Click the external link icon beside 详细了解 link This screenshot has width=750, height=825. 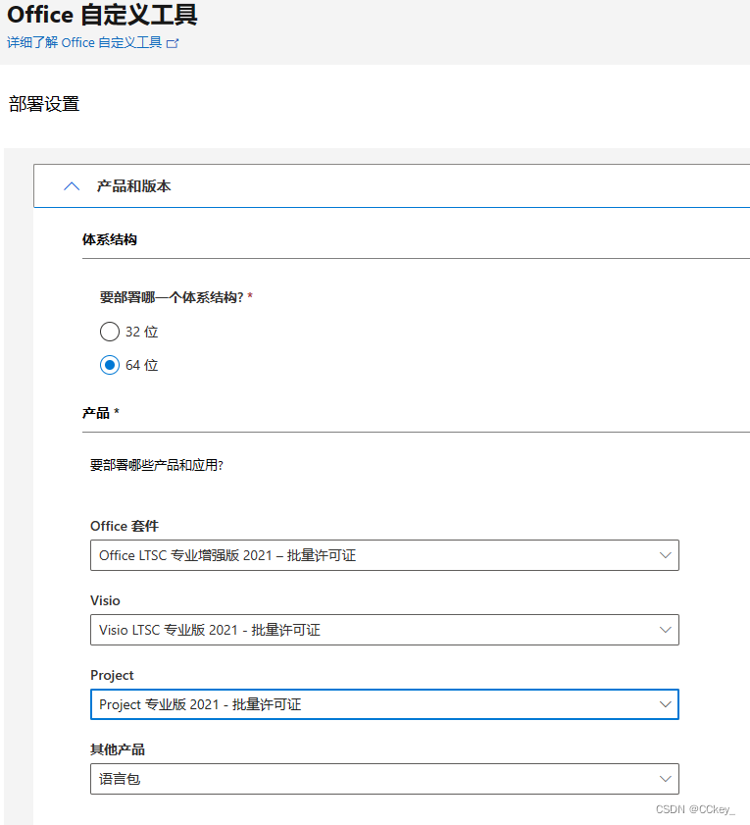tap(173, 43)
